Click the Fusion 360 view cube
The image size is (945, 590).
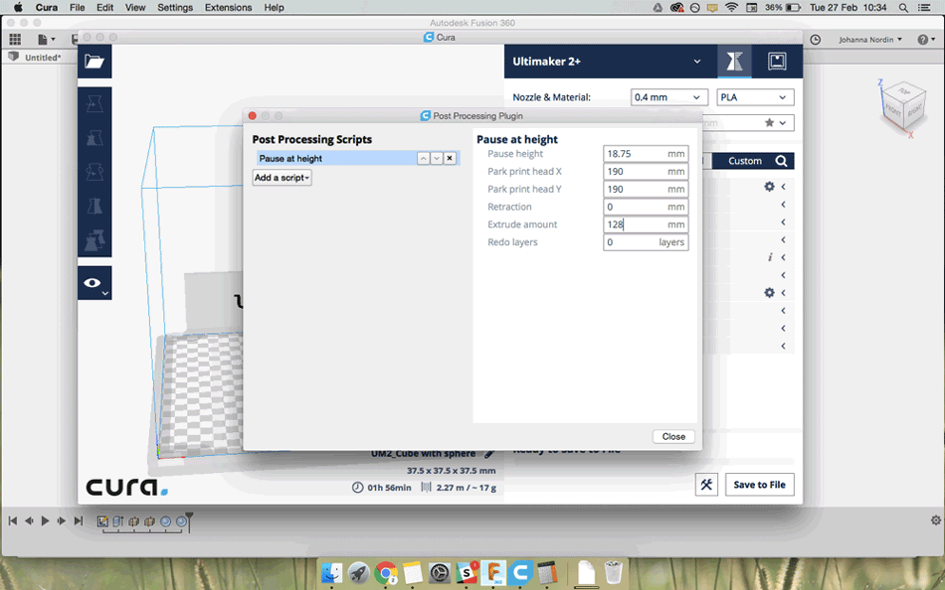pyautogui.click(x=903, y=107)
